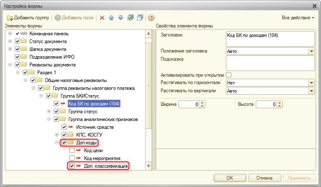Open the Все действия menu
This screenshot has height=187, width=321.
pos(298,18)
